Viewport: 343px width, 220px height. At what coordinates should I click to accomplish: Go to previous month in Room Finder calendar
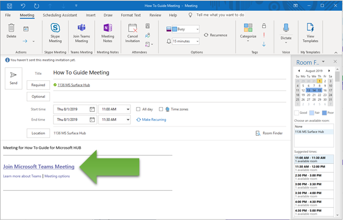(x=299, y=71)
